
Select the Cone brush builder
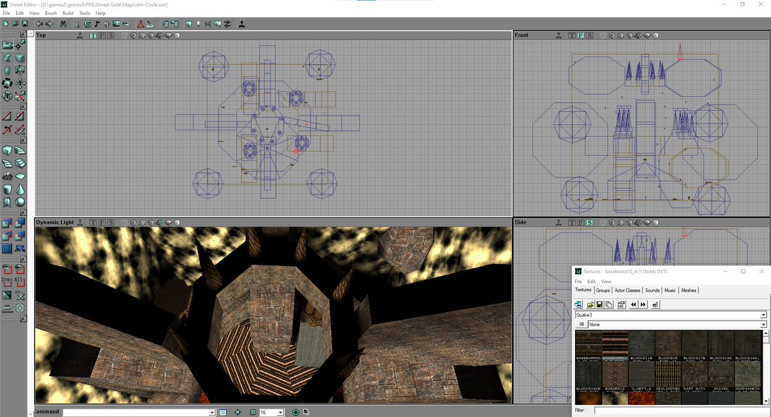[20, 189]
